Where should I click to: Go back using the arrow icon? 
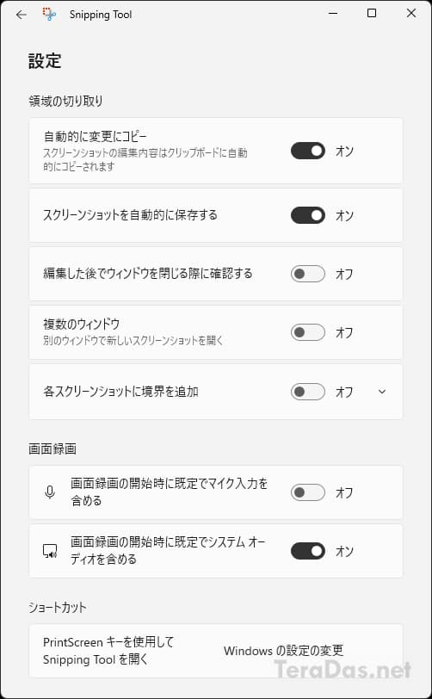click(21, 15)
